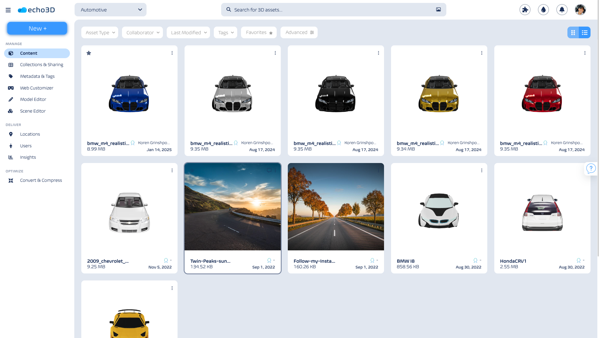Click the 2009_chevrolet_... asset name
The width and height of the screenshot is (599, 338).
[108, 261]
